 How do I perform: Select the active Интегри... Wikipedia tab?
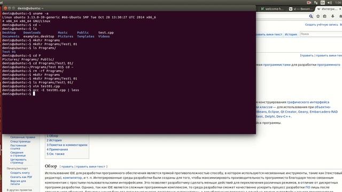(x=327, y=9)
